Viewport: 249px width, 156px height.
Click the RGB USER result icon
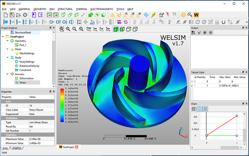[161, 15]
